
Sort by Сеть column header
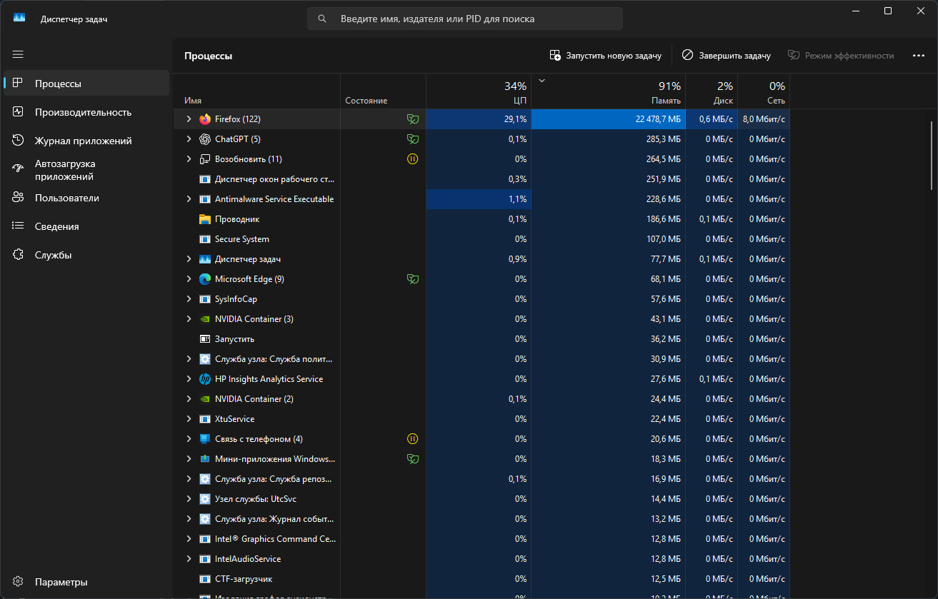(764, 91)
